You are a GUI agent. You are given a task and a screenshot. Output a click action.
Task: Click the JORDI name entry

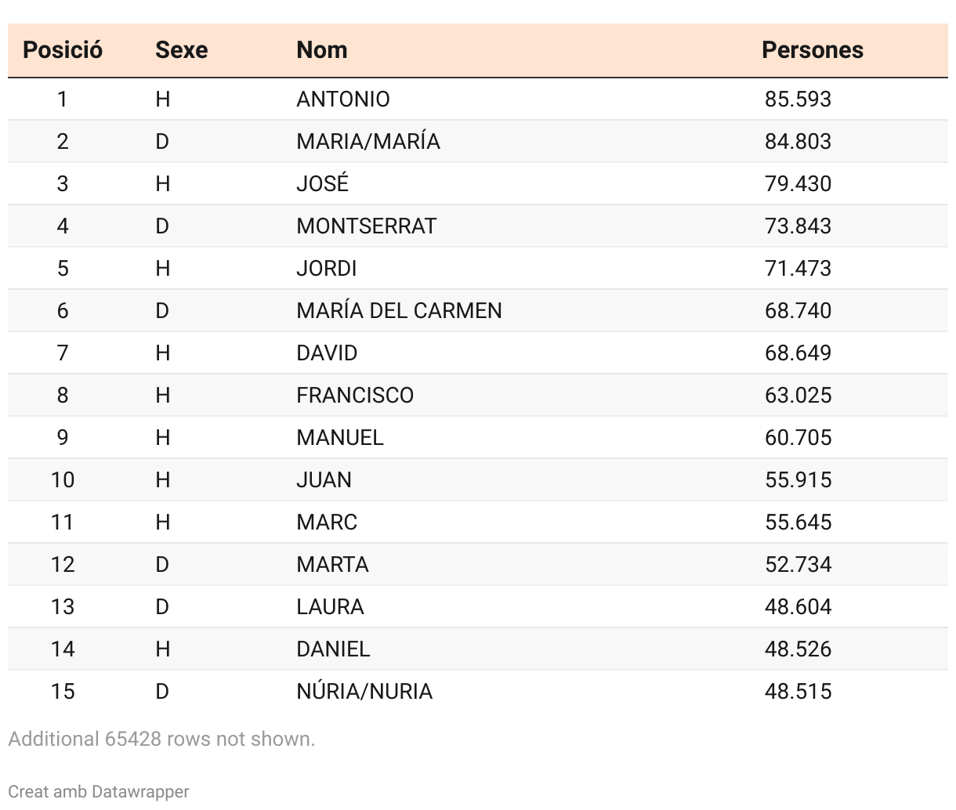click(326, 269)
